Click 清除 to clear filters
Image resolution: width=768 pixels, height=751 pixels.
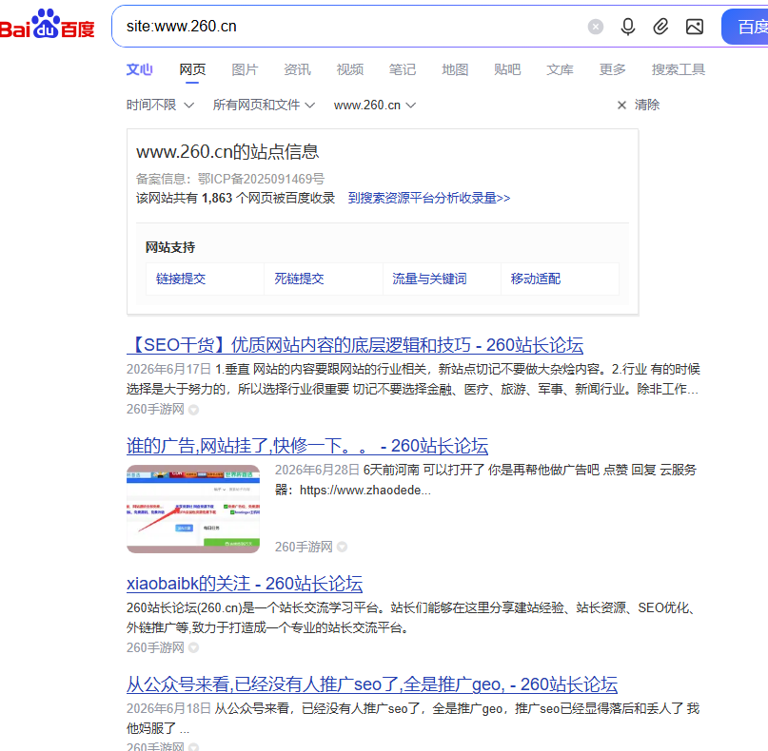(x=639, y=105)
